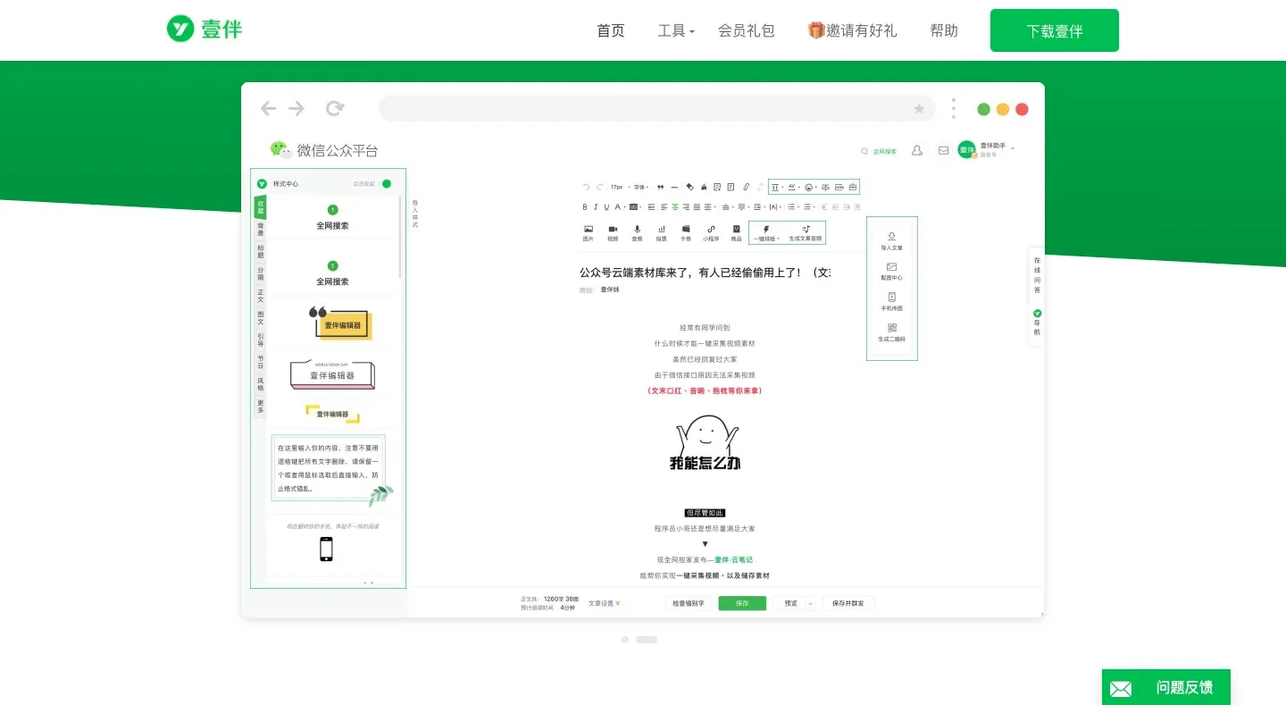
Task: Insert 图片 image
Action: 589,233
